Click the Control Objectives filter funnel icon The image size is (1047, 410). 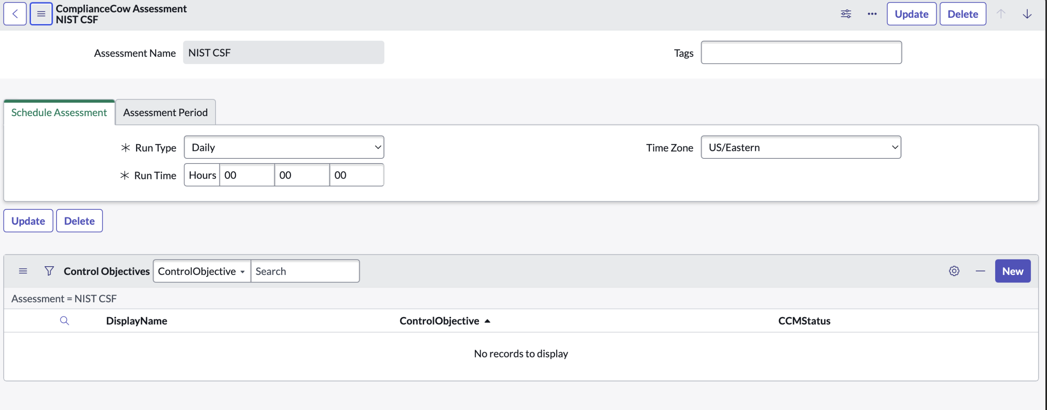(49, 271)
